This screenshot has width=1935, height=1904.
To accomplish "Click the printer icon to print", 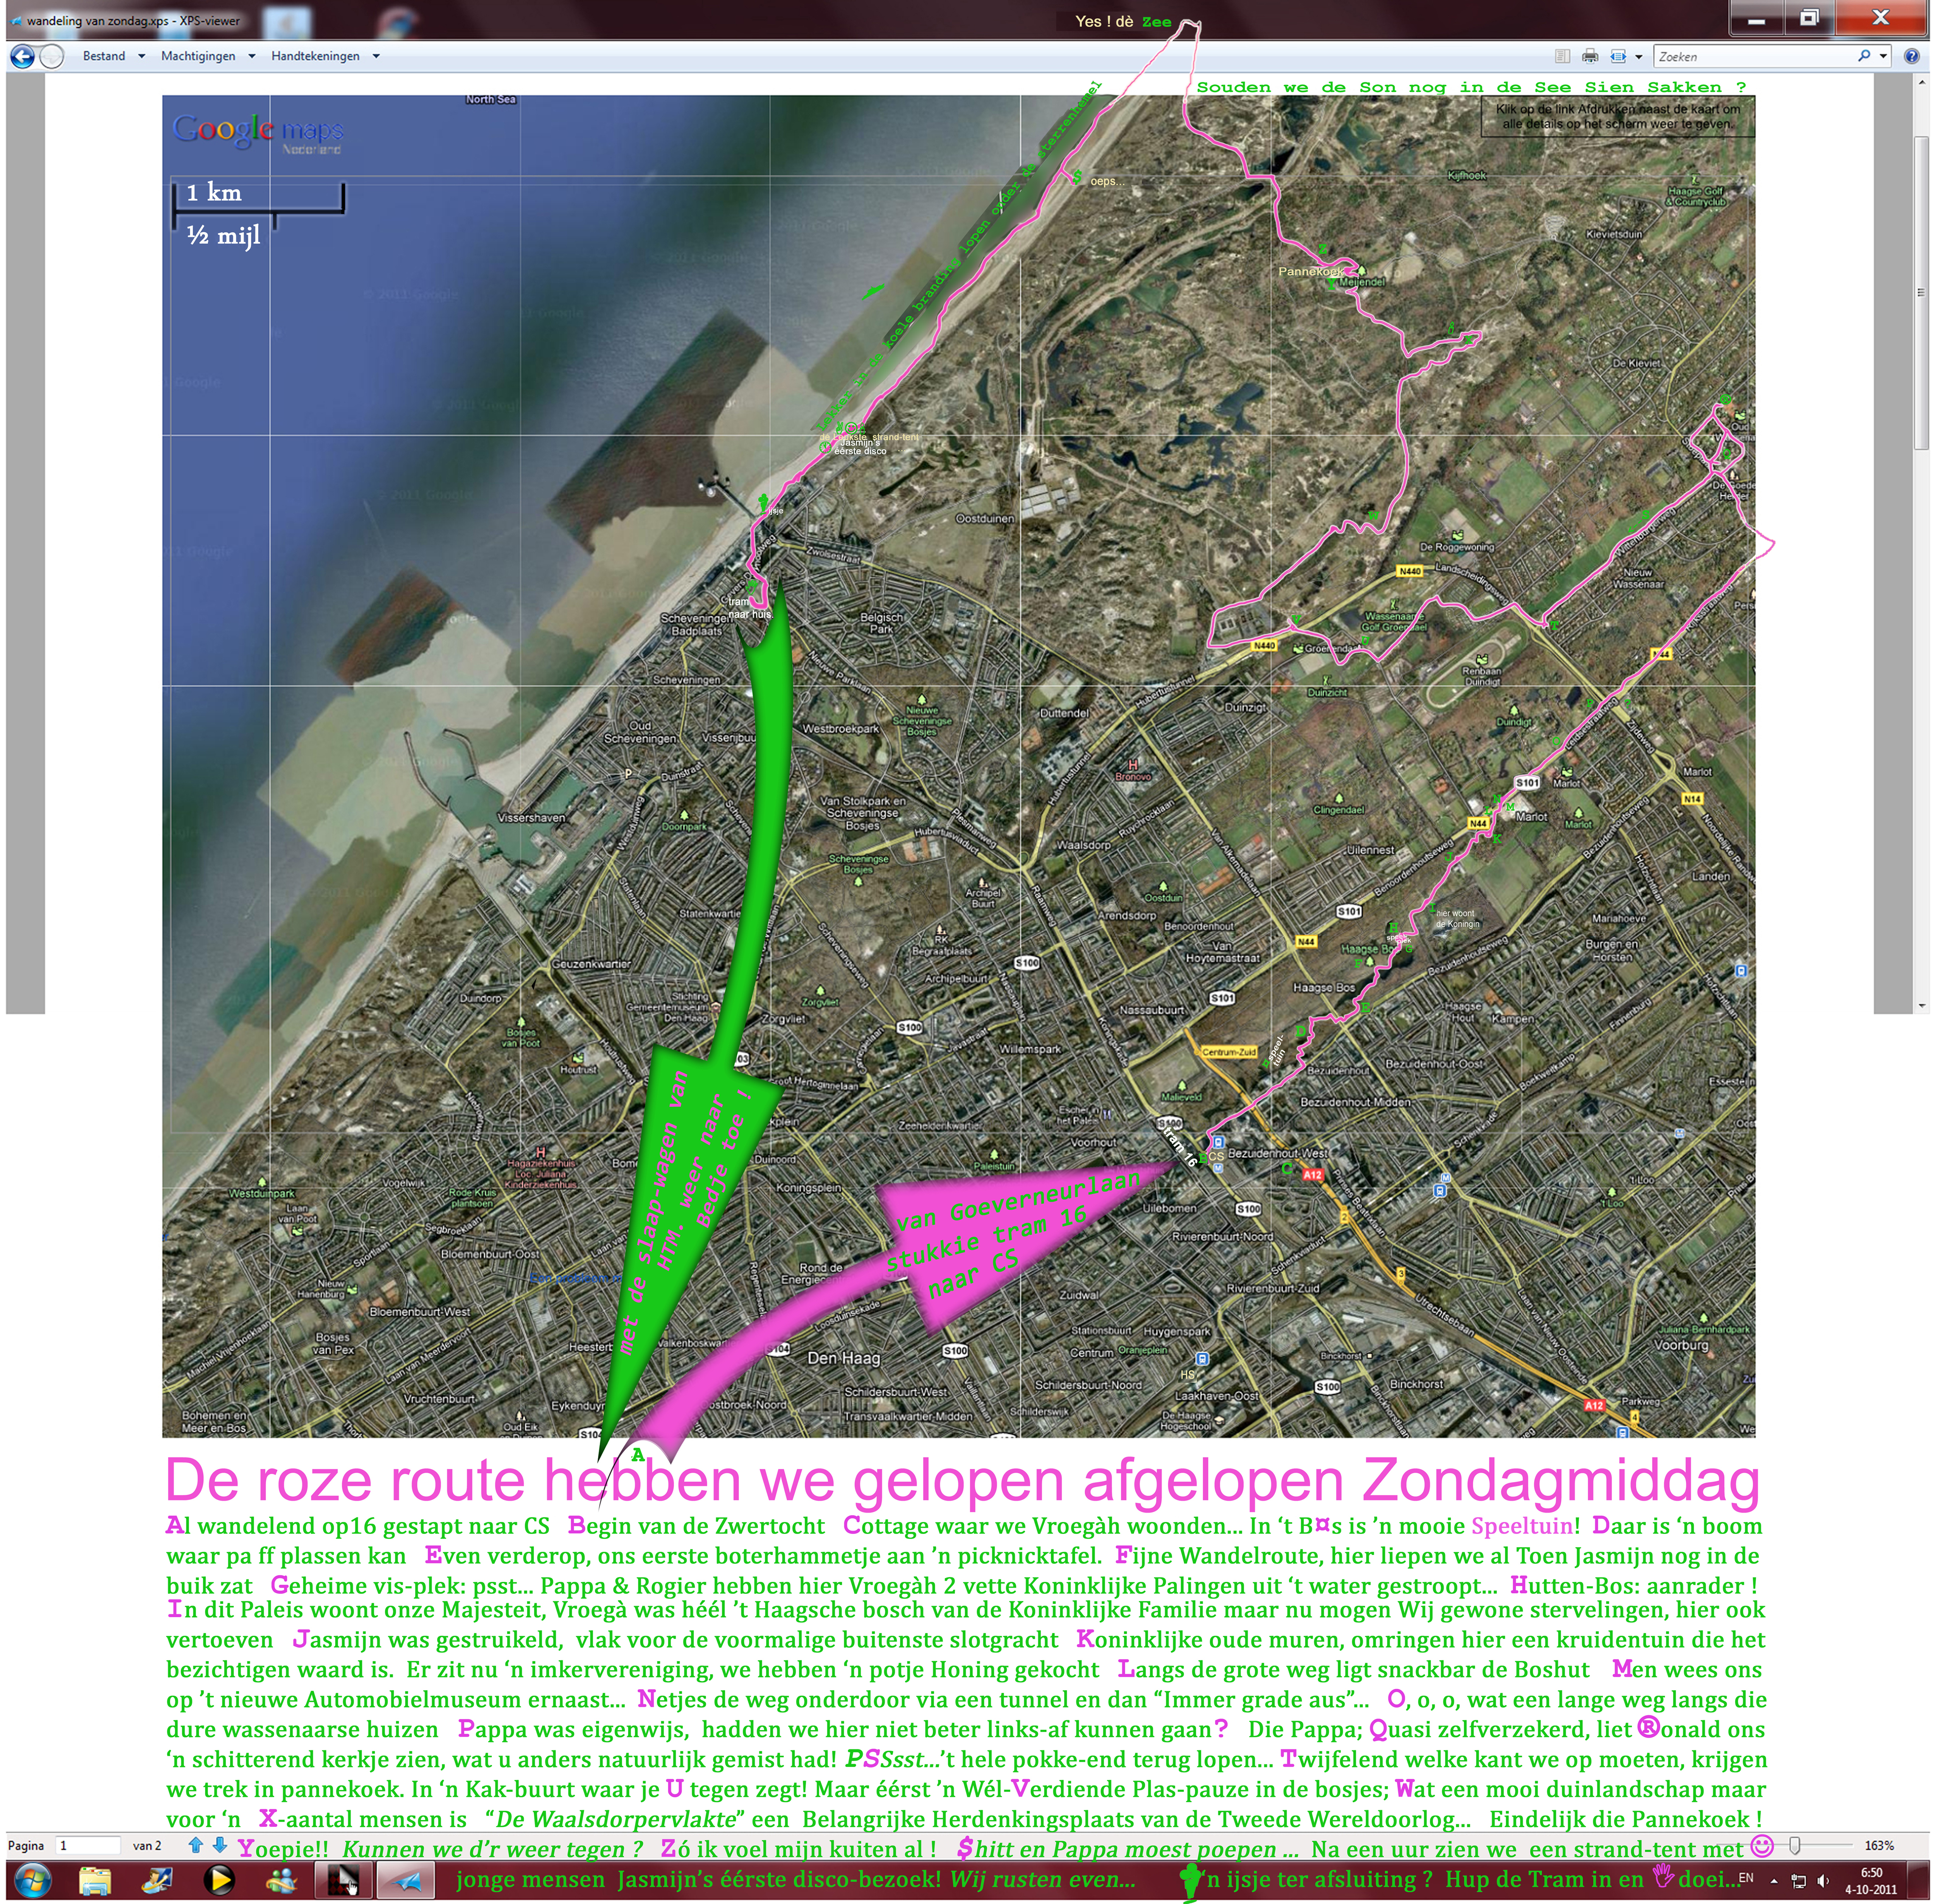I will pos(1590,57).
